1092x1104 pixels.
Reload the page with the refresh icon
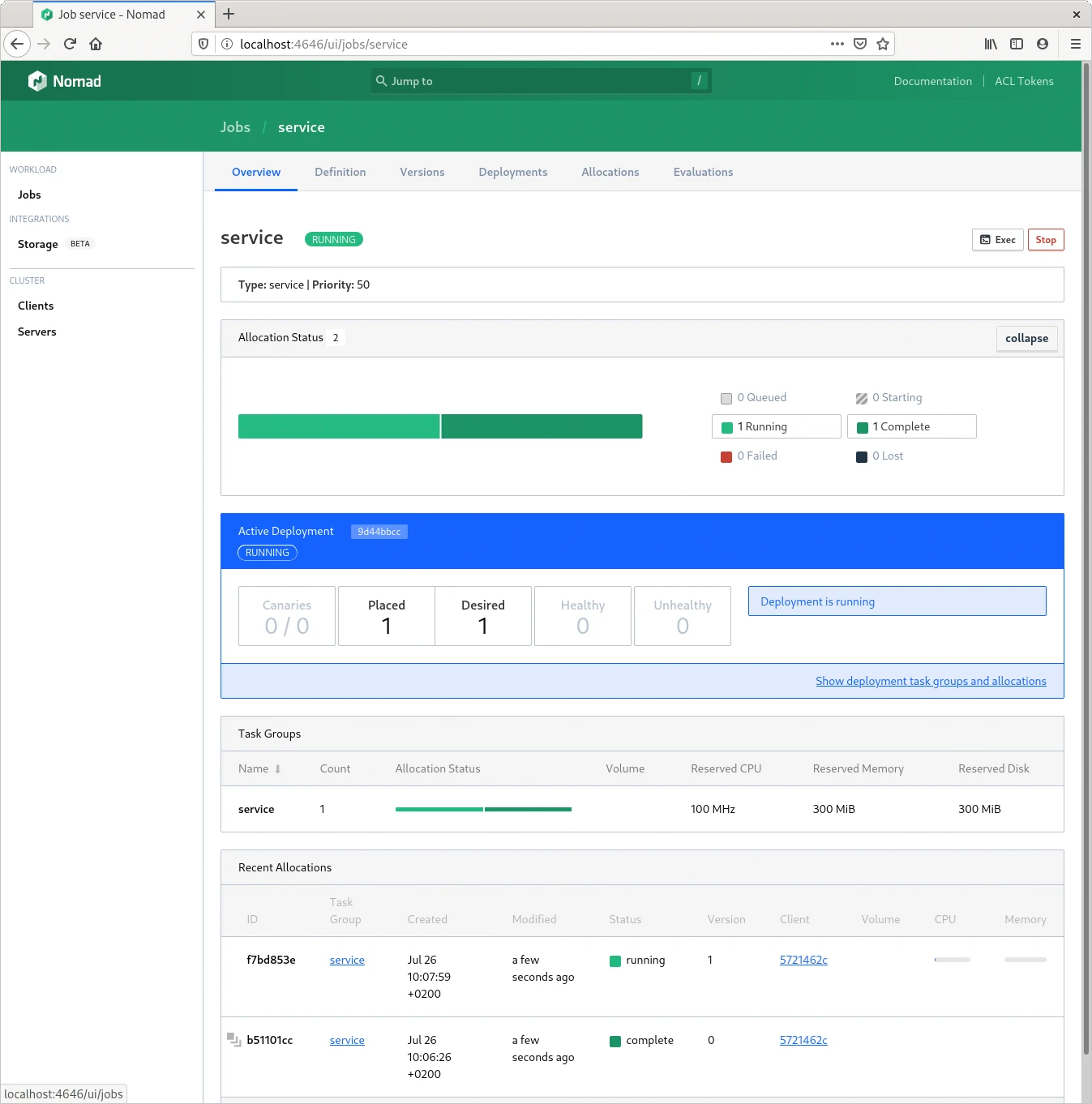point(70,44)
